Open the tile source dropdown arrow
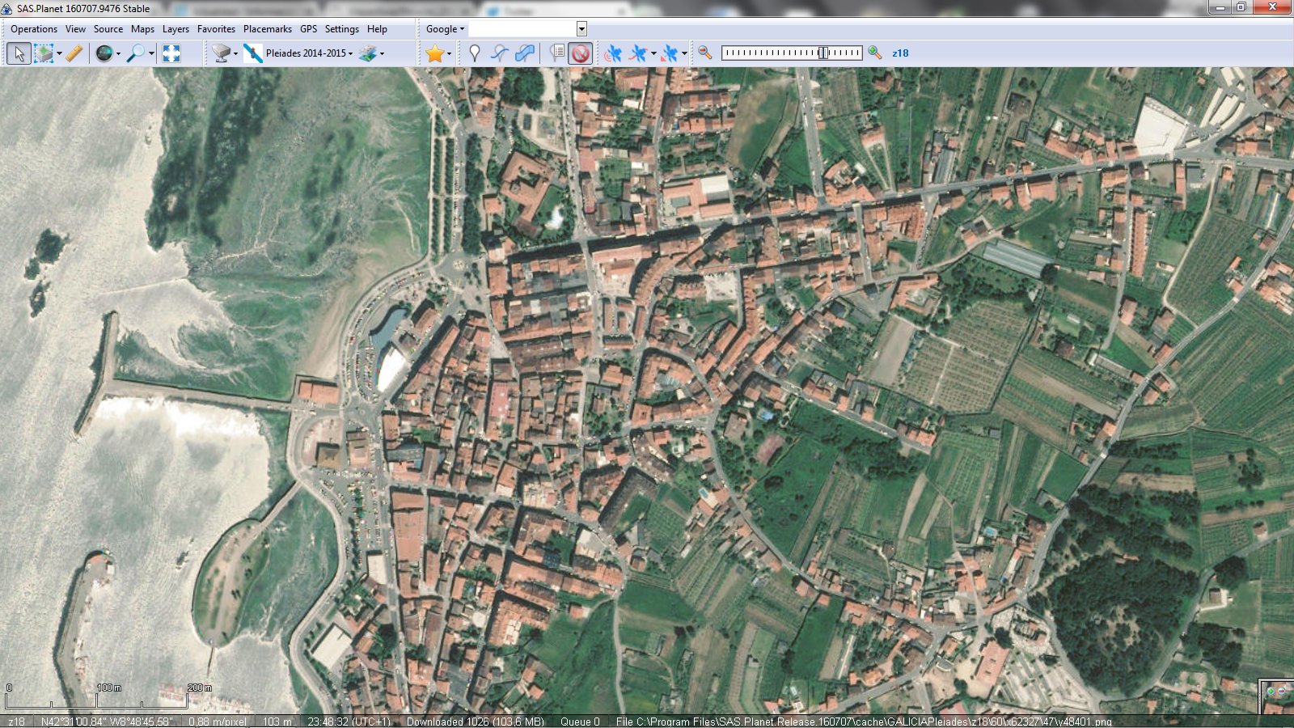Screen dimensions: 1294x728 point(235,53)
